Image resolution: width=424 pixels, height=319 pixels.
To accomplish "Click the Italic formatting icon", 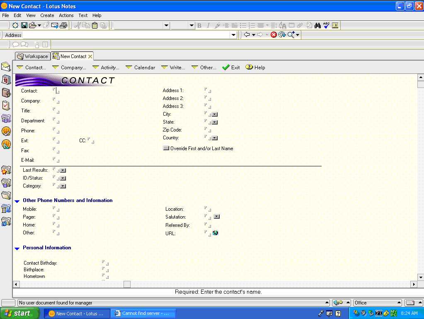I will point(208,25).
